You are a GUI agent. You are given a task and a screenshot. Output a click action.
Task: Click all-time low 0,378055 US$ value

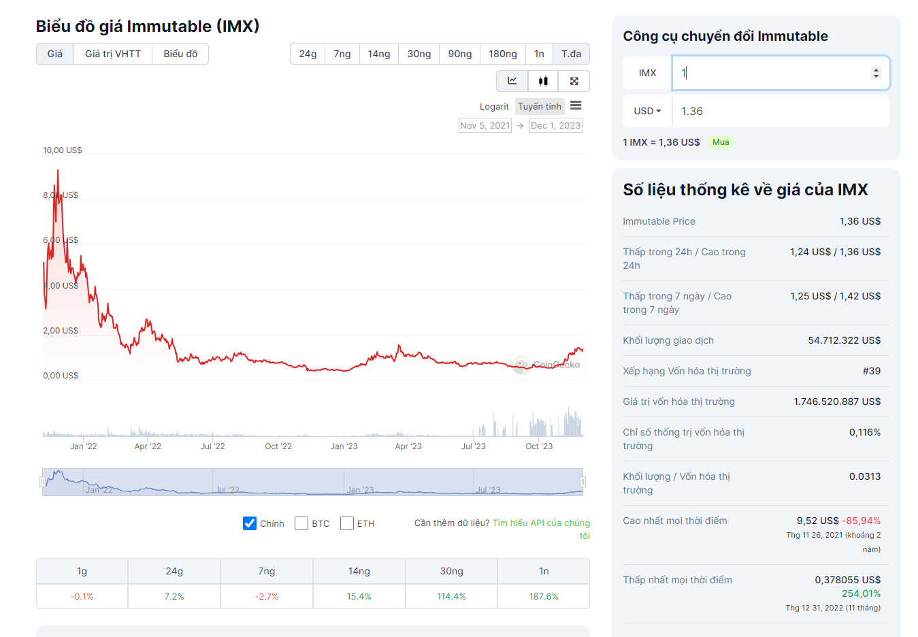(x=847, y=580)
